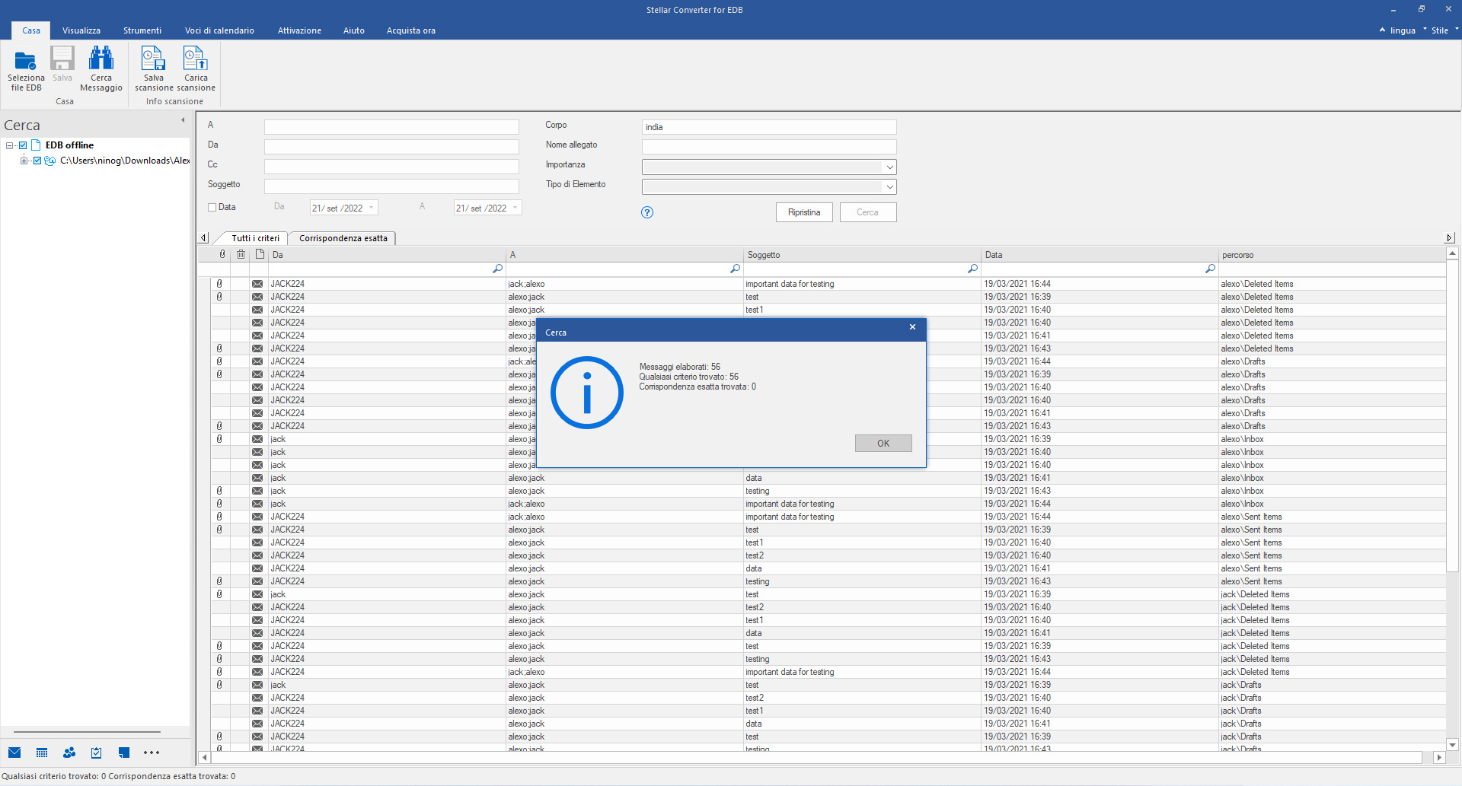Image resolution: width=1462 pixels, height=786 pixels.
Task: Click Nome allegato input field
Action: click(769, 147)
